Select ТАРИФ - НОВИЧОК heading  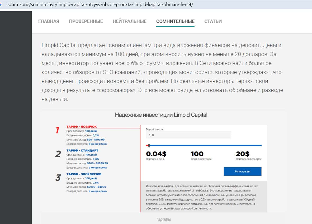coord(81,127)
